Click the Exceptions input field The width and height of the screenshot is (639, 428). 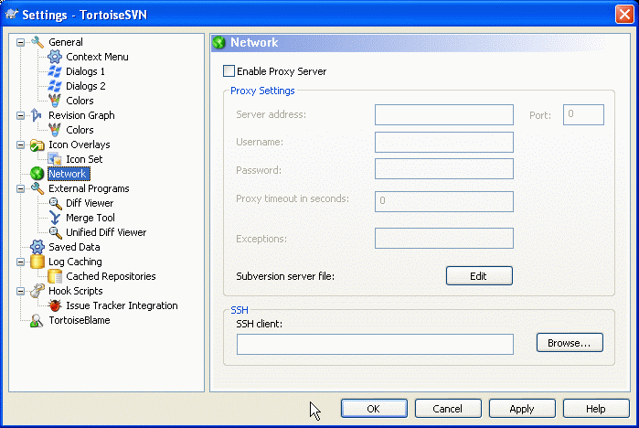click(x=443, y=238)
